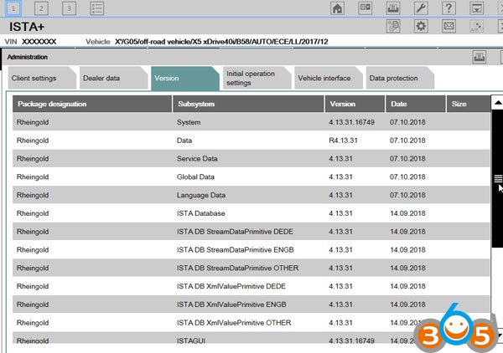Image resolution: width=503 pixels, height=353 pixels.
Task: Select the Language Data row
Action: click(x=251, y=195)
